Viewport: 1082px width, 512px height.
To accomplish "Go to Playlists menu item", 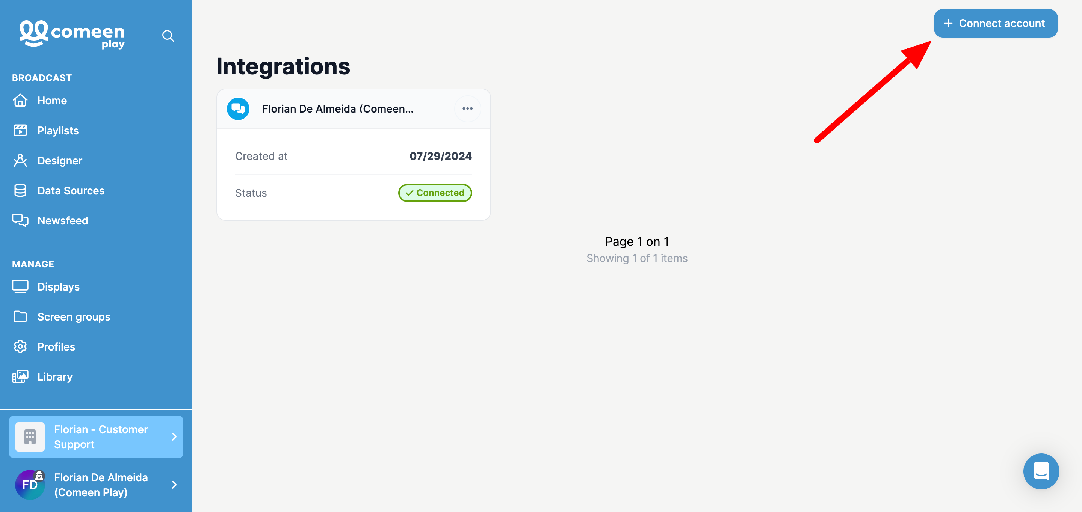I will tap(58, 131).
